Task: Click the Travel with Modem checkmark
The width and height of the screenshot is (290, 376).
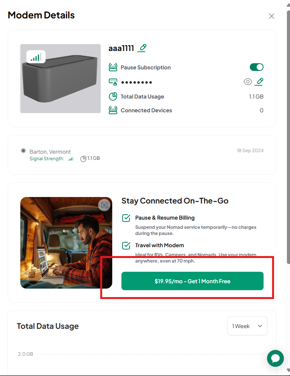Action: click(x=126, y=245)
